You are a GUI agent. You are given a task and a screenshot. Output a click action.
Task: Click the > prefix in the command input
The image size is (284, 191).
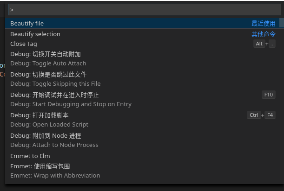(12, 10)
